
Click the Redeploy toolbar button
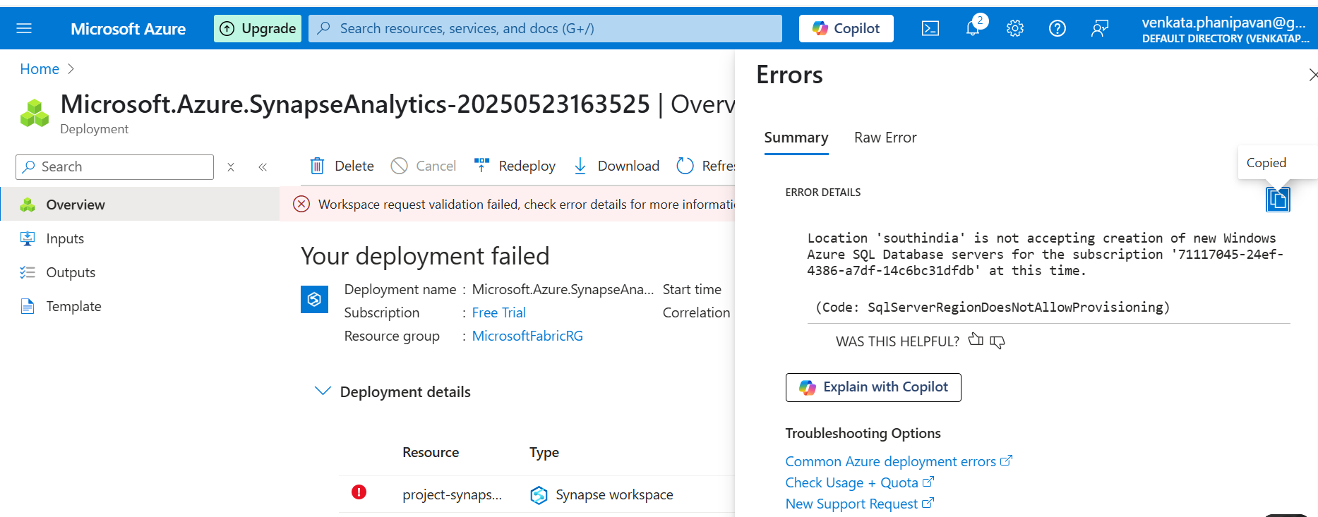point(515,166)
